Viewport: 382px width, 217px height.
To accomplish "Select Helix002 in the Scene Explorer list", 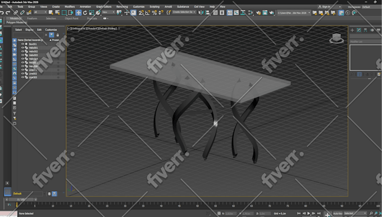I will (x=33, y=52).
